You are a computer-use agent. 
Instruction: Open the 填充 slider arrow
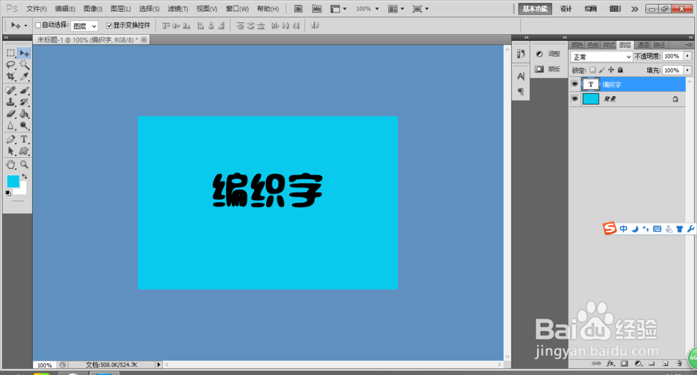(x=688, y=70)
